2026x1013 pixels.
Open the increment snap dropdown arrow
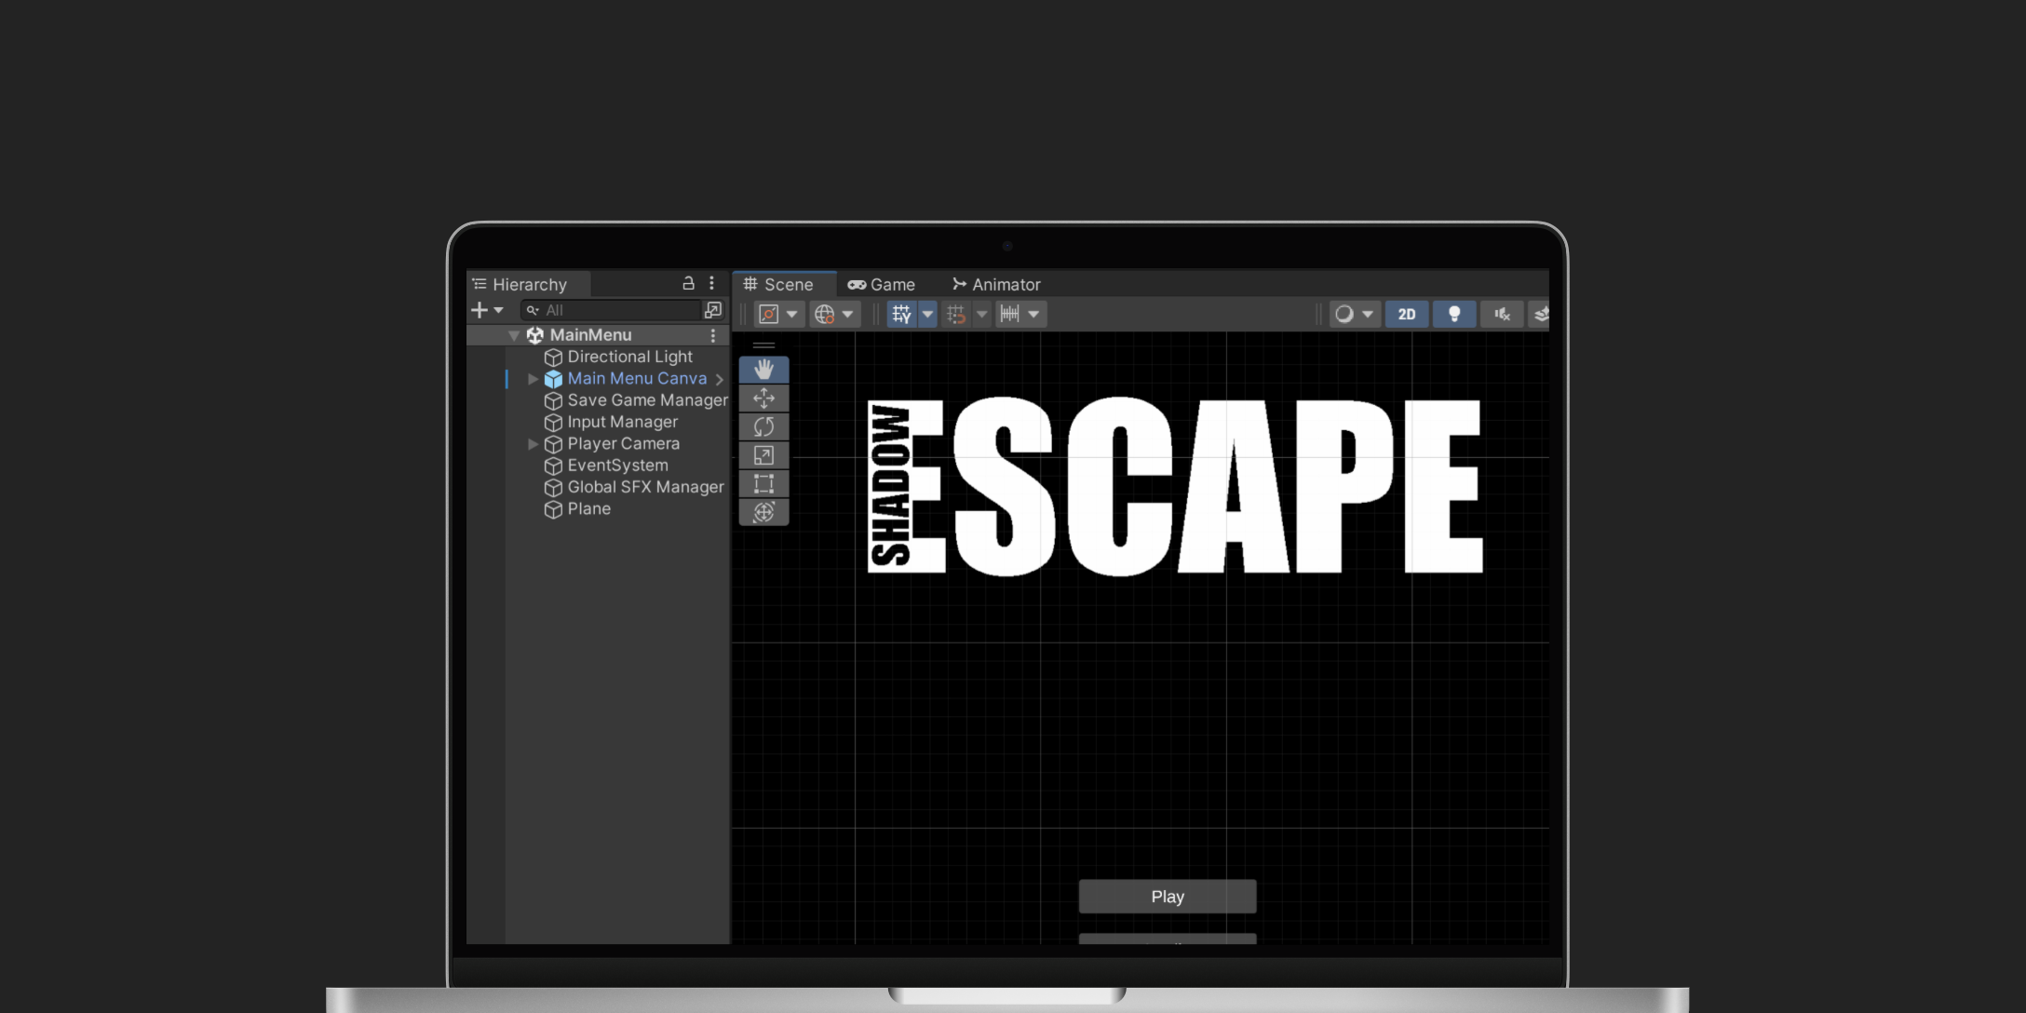1033,315
